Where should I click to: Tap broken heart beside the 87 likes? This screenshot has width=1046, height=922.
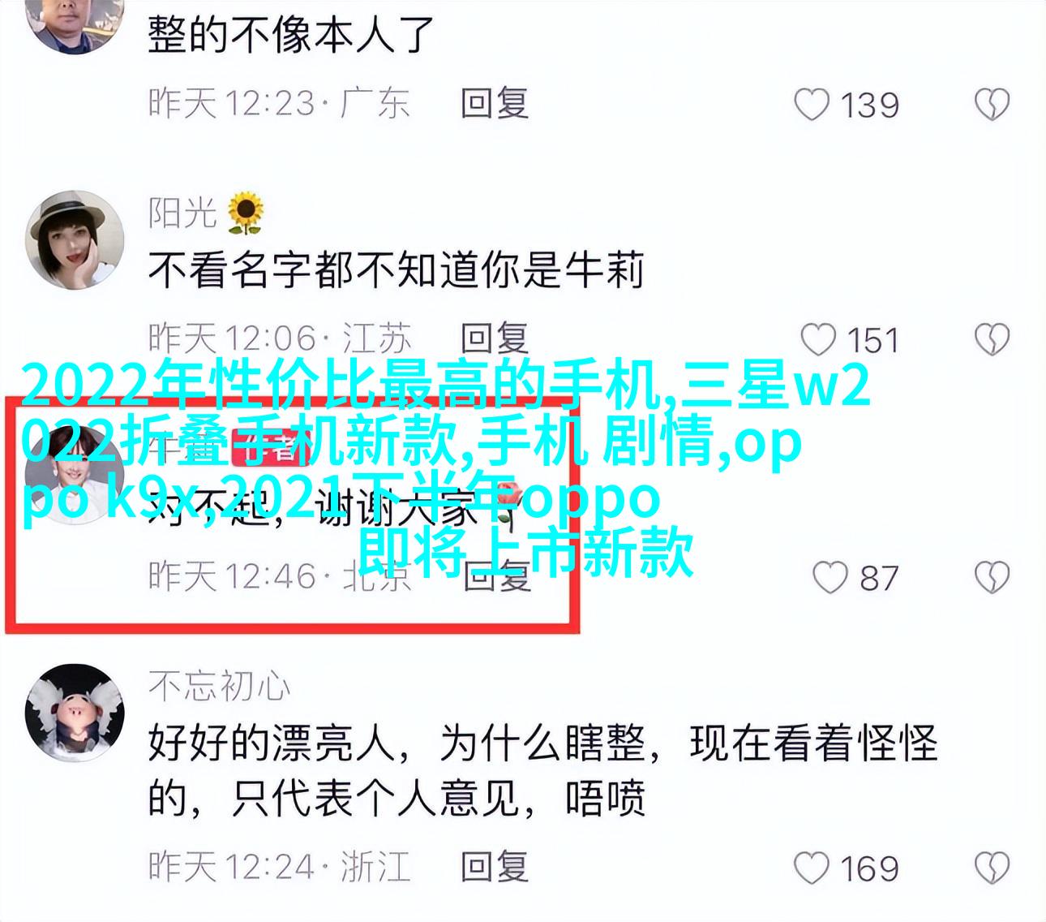(x=991, y=577)
